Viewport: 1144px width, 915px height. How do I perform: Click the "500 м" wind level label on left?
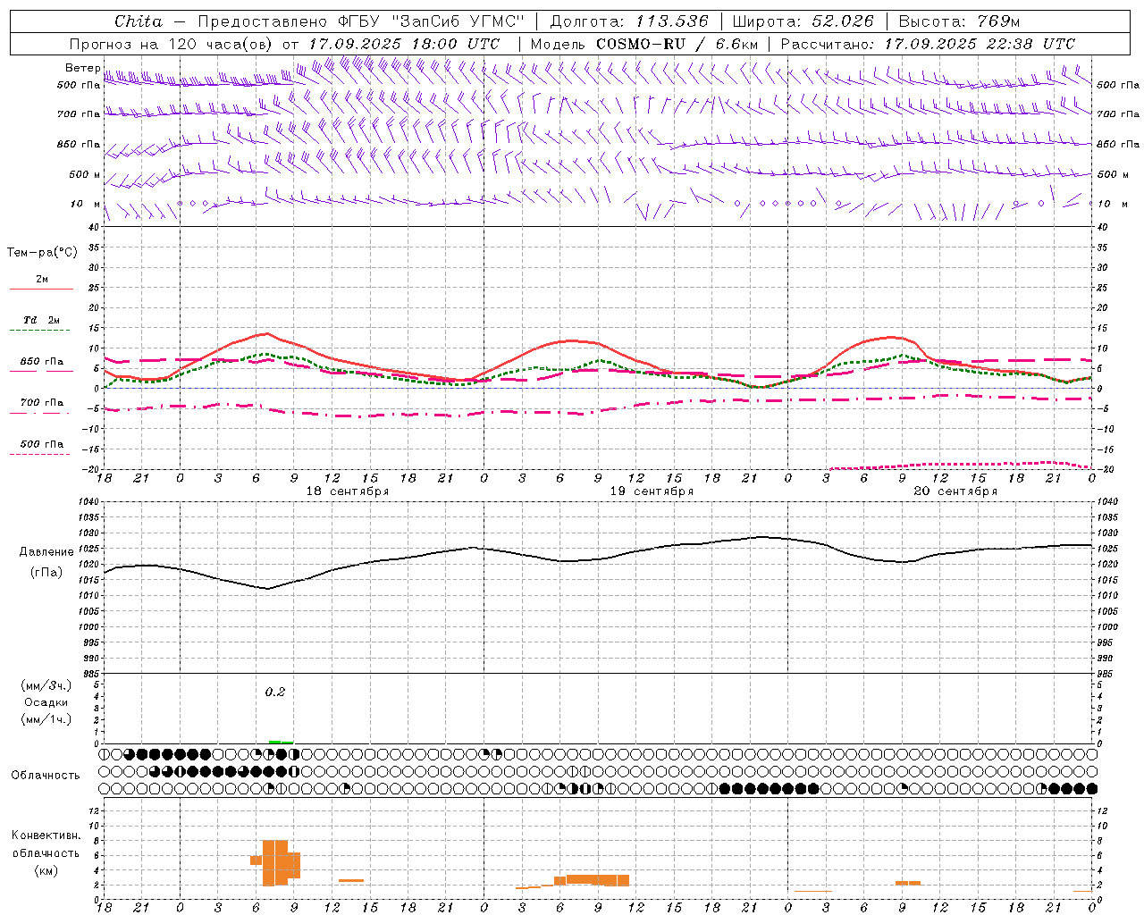(x=85, y=174)
